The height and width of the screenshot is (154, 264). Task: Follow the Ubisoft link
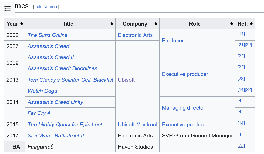tap(126, 80)
